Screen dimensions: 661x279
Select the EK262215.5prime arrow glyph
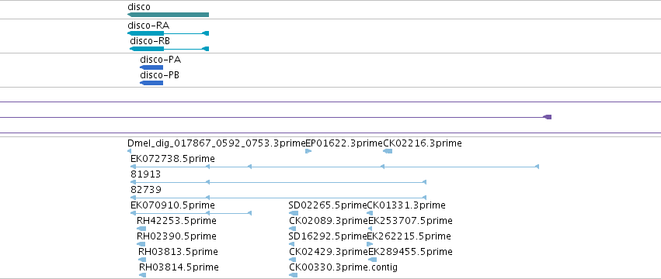click(370, 244)
